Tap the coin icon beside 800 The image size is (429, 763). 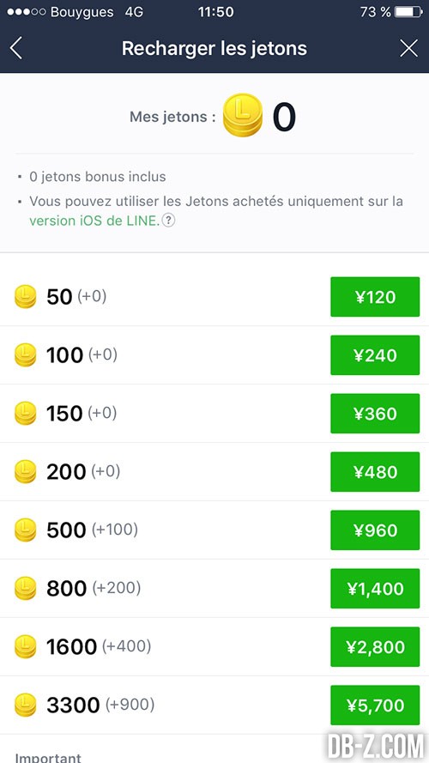(25, 589)
